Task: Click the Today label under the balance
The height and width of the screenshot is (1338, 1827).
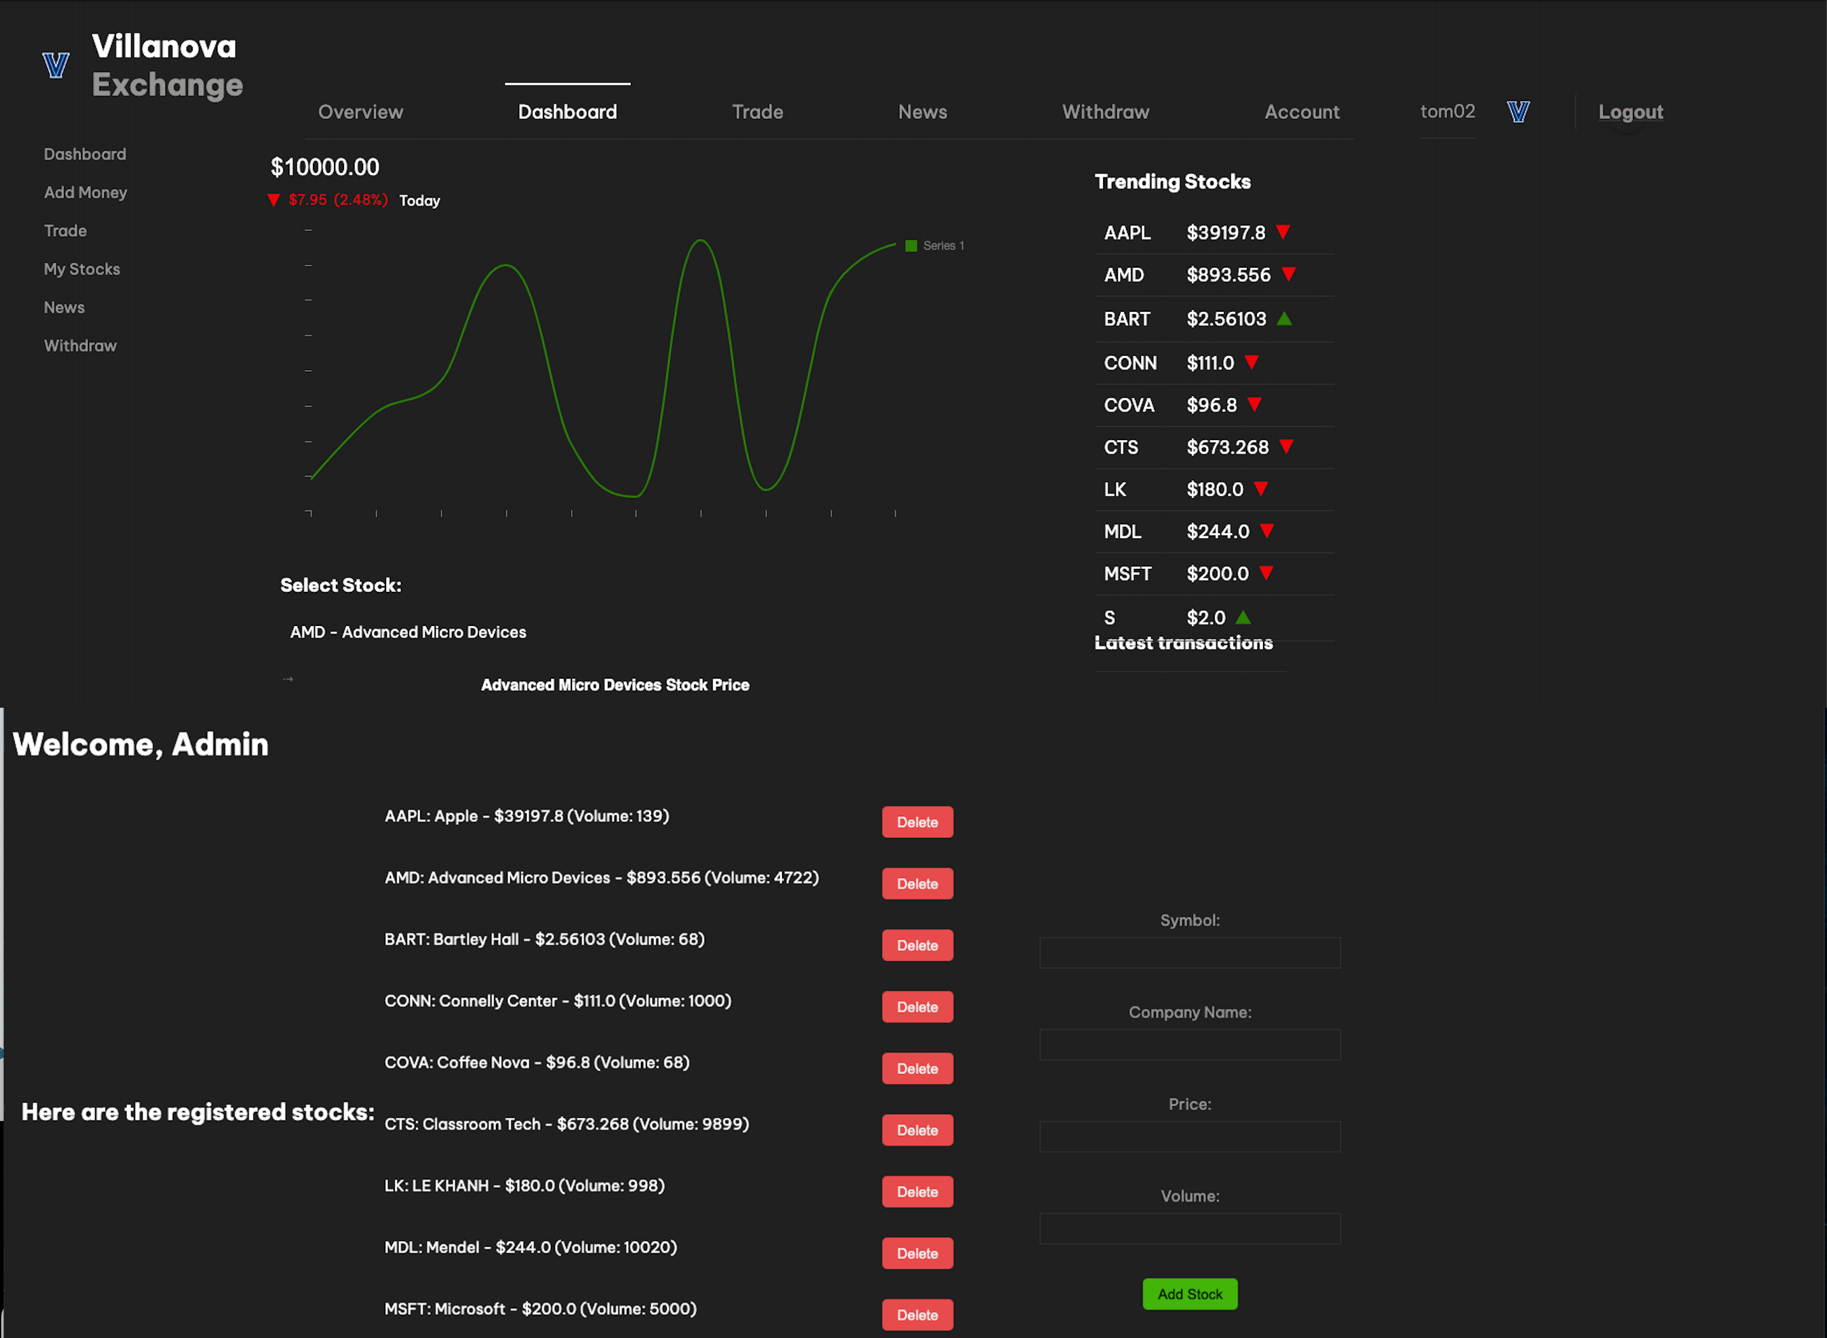Action: pyautogui.click(x=420, y=201)
